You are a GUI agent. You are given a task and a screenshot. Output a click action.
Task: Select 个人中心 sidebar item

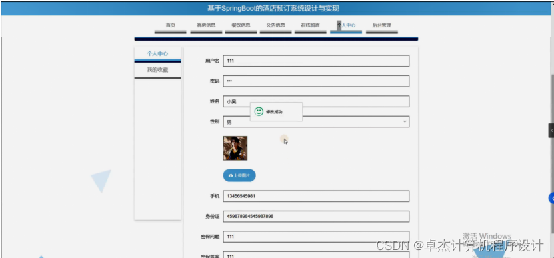click(157, 54)
